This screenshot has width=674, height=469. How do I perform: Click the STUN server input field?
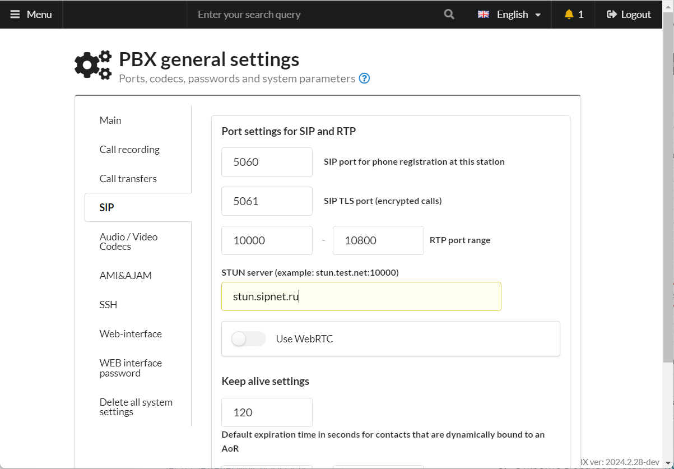click(361, 296)
